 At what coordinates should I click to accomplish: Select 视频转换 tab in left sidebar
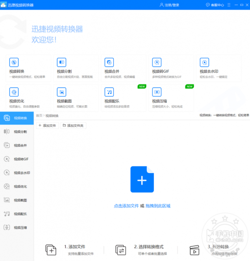(17, 118)
